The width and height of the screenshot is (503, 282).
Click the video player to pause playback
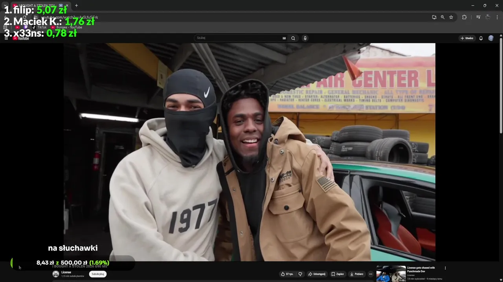tap(249, 152)
